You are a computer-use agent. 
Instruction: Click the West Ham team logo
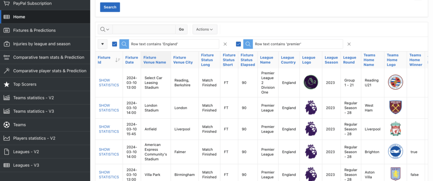[395, 107]
